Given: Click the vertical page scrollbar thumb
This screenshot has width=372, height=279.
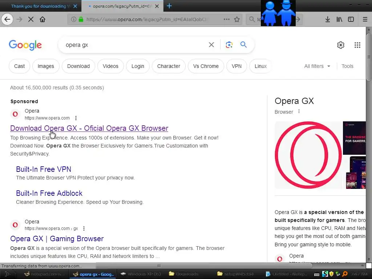Looking at the screenshot, I should [x=369, y=57].
